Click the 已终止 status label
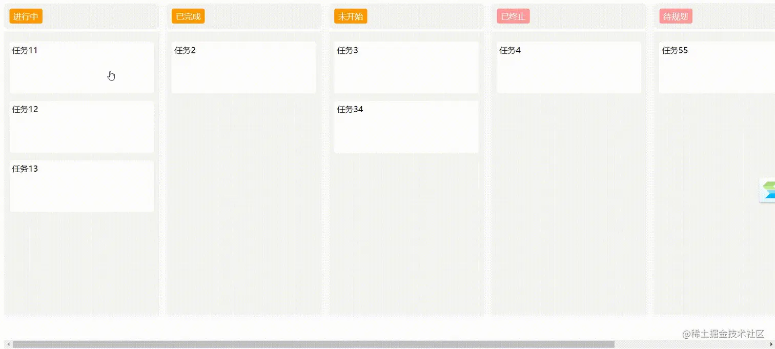The width and height of the screenshot is (775, 349). tap(513, 16)
